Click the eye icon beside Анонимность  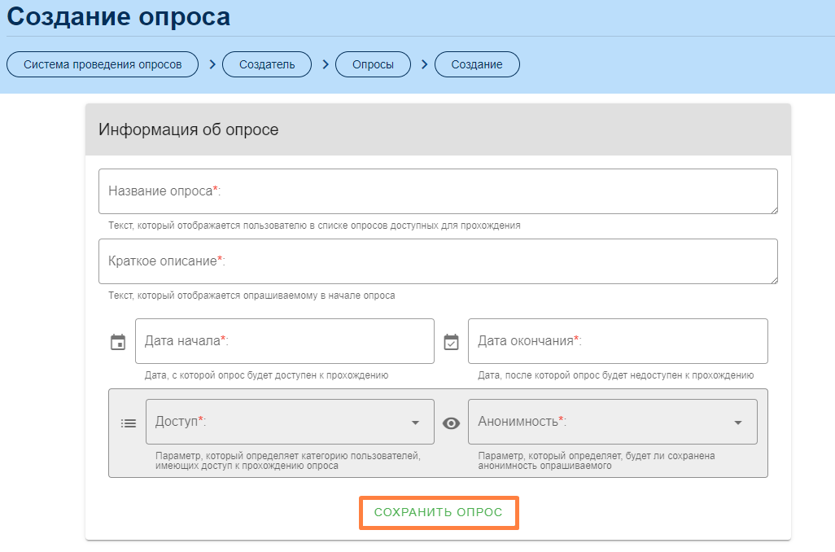pyautogui.click(x=451, y=423)
